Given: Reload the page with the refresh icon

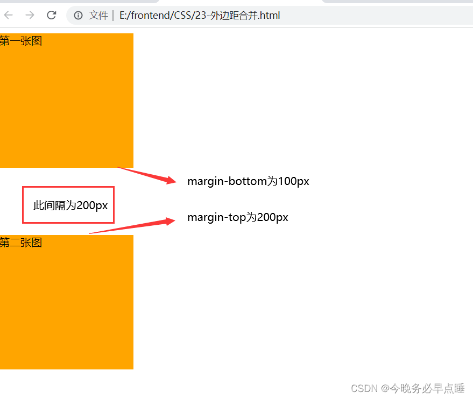Looking at the screenshot, I should 52,15.
